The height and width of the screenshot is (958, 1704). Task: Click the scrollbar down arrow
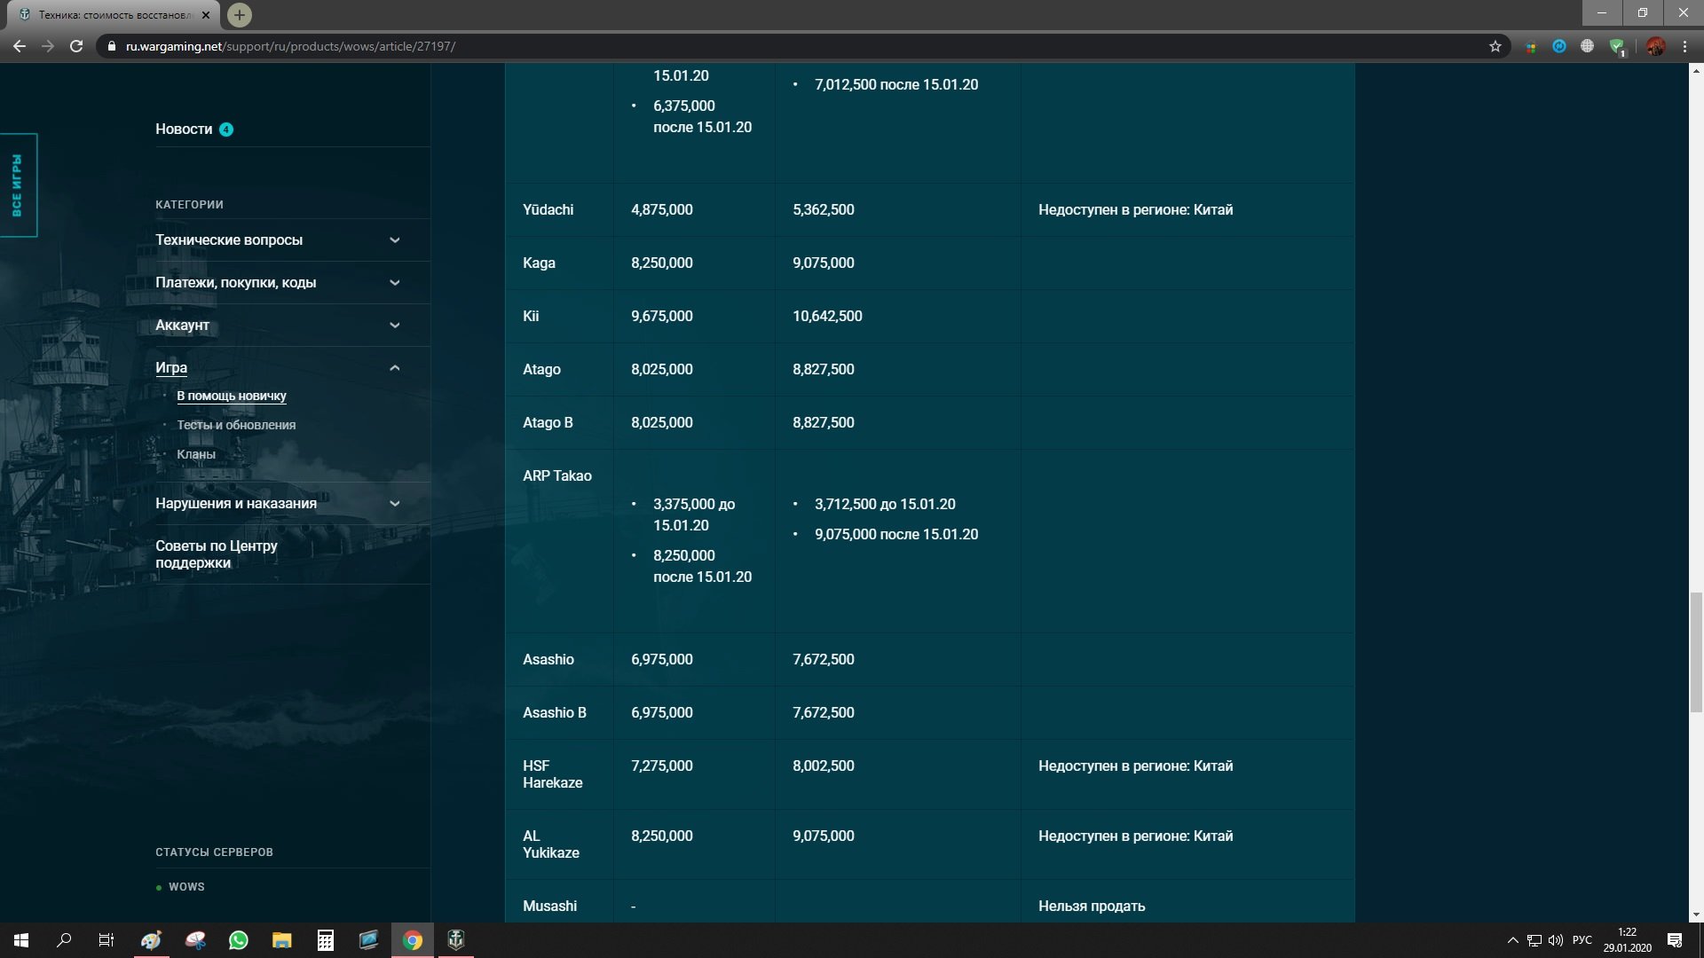coord(1696,915)
